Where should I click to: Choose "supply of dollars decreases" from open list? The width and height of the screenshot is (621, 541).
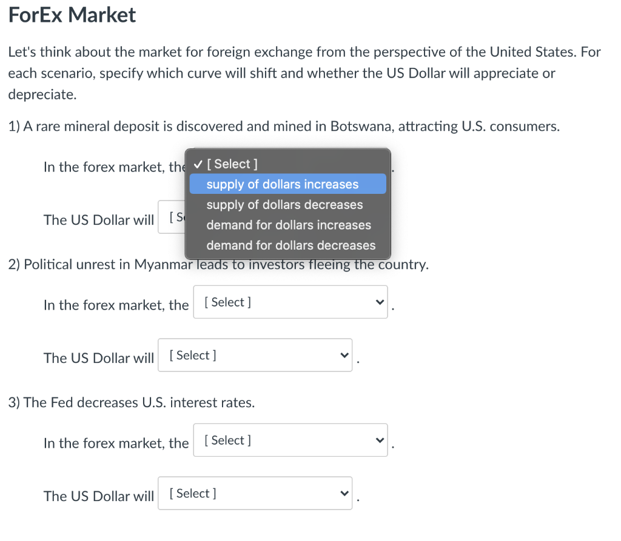point(283,205)
